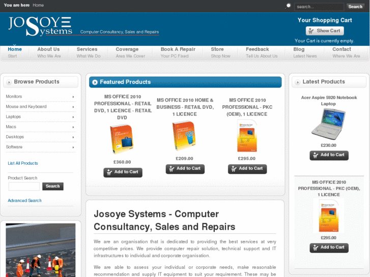
Task: Open the List All Products link
Action: click(23, 163)
